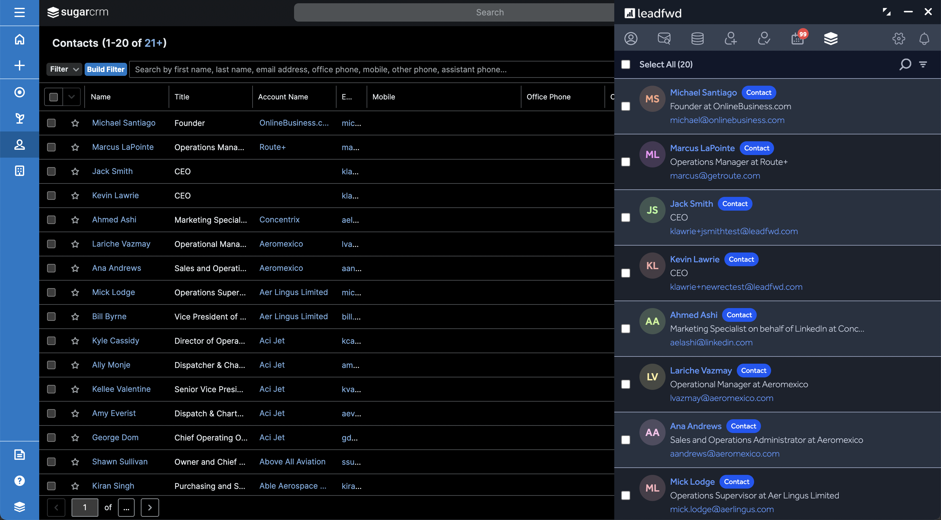Click leadfwd verified person icon
Screen dimensions: 941x520
[764, 38]
